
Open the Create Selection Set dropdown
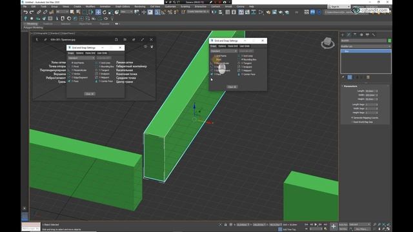click(x=198, y=12)
